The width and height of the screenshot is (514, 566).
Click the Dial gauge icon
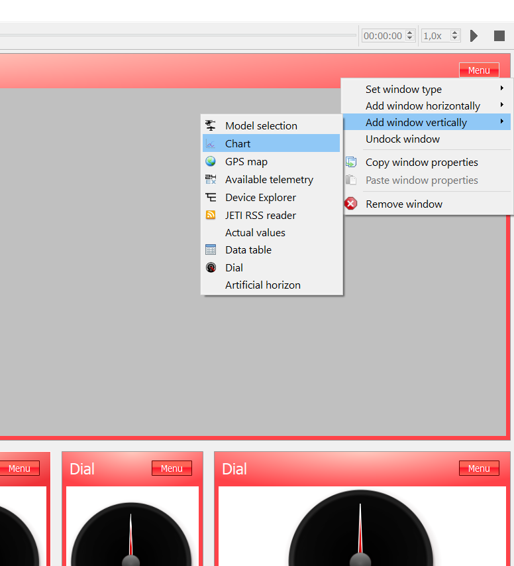tap(211, 267)
